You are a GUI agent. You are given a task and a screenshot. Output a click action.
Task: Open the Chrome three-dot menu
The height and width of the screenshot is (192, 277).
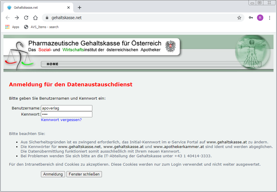click(269, 18)
